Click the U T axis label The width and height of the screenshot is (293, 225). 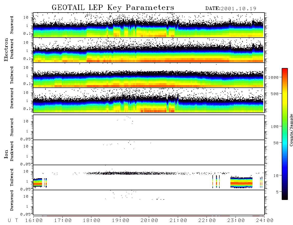coord(13,221)
